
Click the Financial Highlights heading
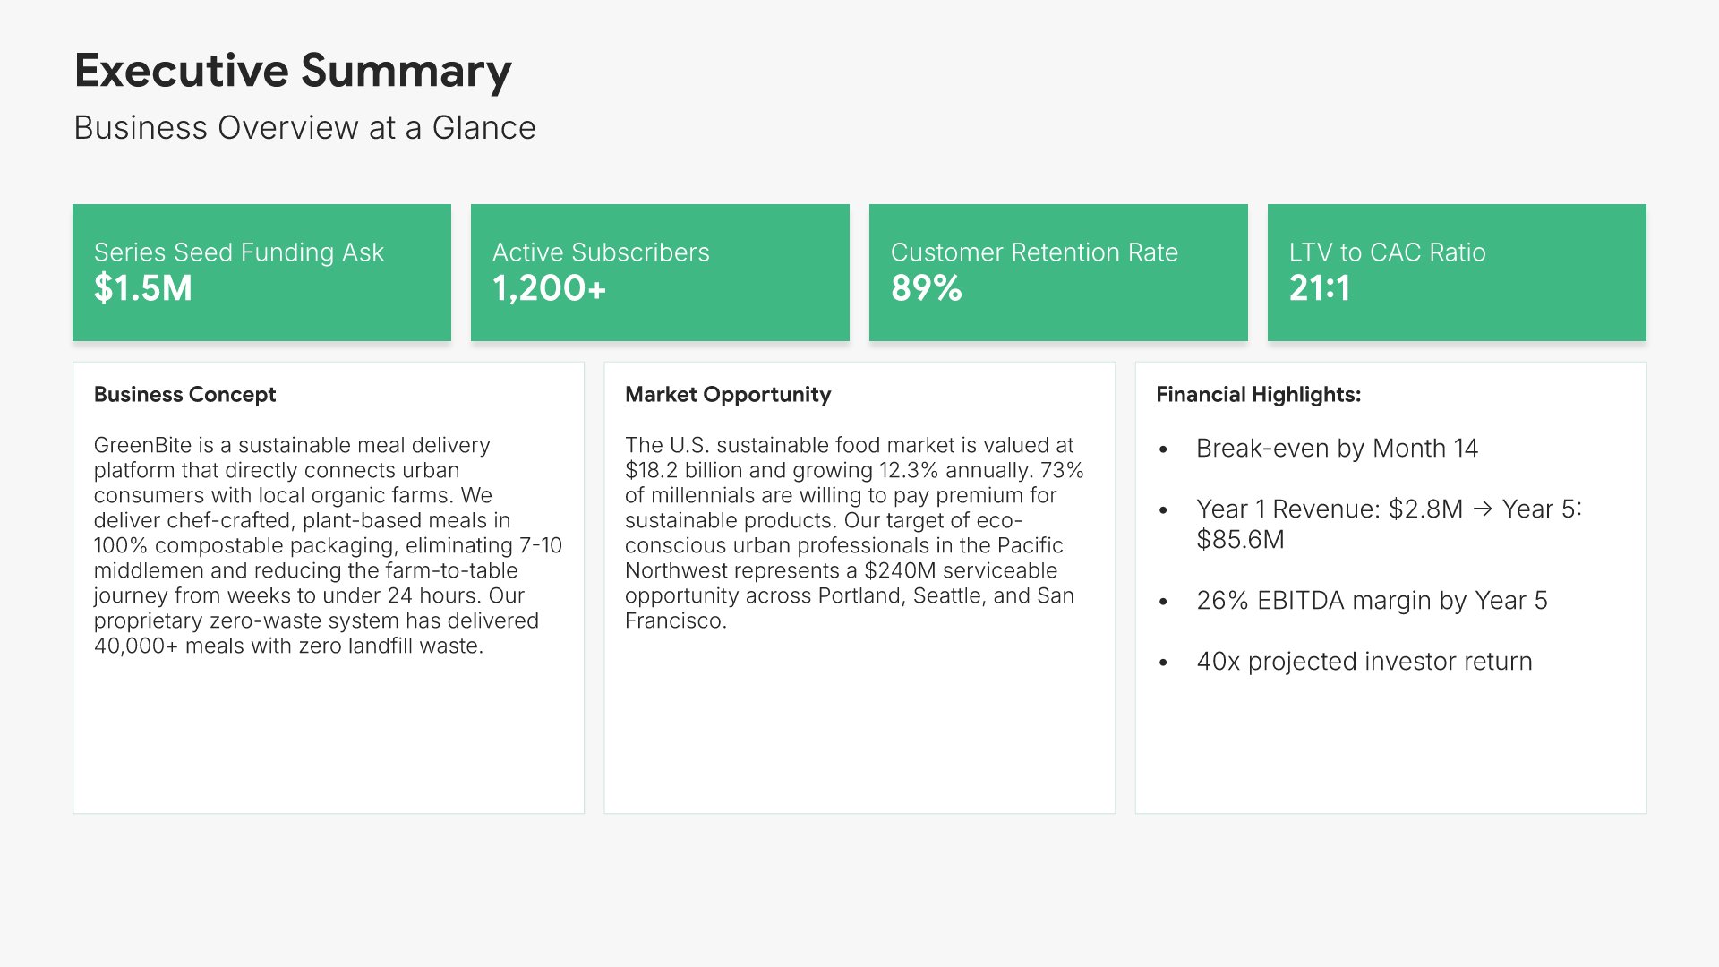(x=1258, y=395)
